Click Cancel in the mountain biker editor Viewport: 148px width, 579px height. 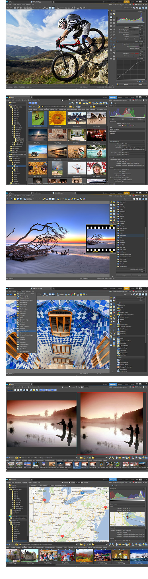140,84
